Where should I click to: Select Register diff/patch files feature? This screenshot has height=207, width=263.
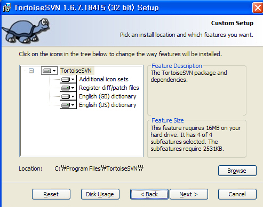coord(109,88)
